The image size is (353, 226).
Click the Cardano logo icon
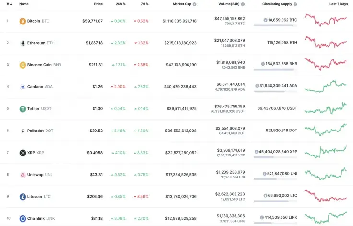[23, 87]
